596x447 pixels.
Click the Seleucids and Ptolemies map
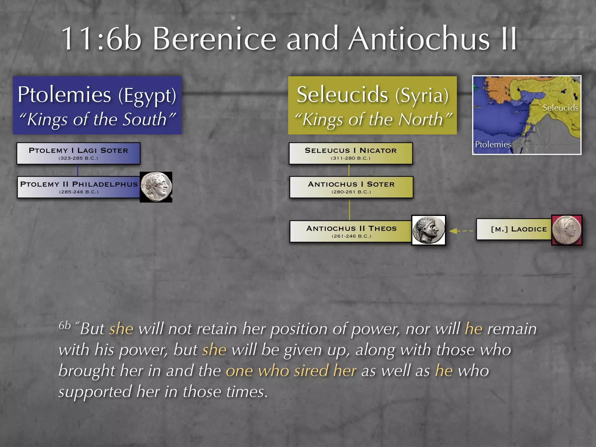point(527,115)
